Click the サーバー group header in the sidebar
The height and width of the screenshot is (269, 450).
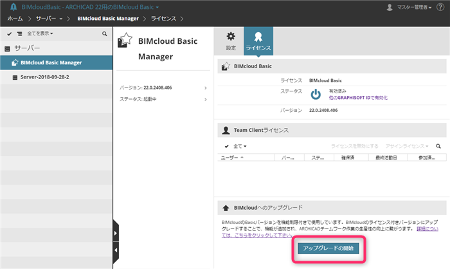[57, 48]
